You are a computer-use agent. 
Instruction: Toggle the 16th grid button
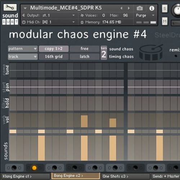coord(54,57)
